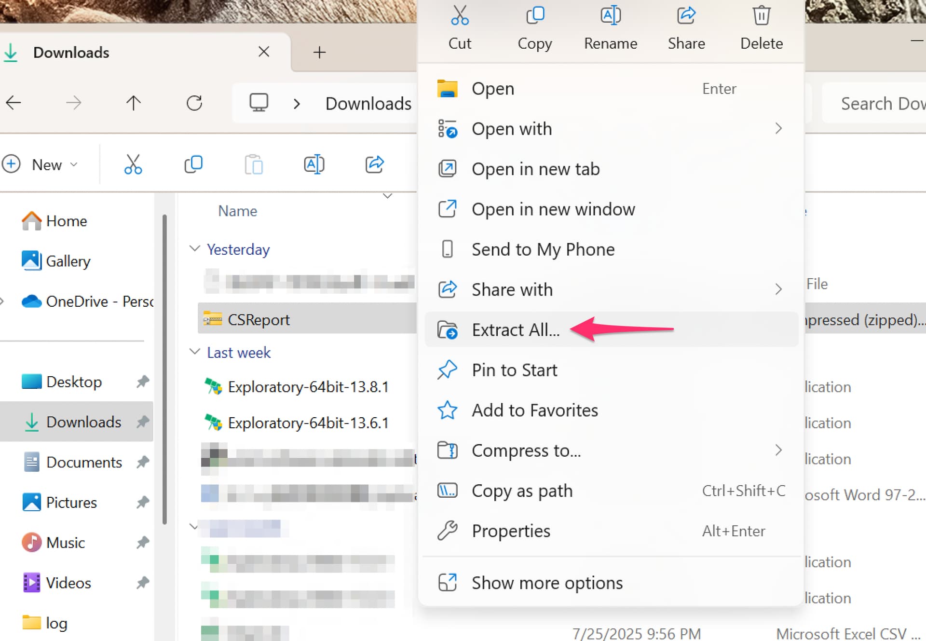Image resolution: width=926 pixels, height=641 pixels.
Task: Open Videos from quick access
Action: (x=56, y=583)
